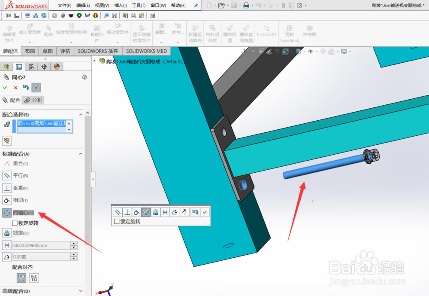Open the DimXpertManager tab
This screenshot has width=429, height=296.
44,67
